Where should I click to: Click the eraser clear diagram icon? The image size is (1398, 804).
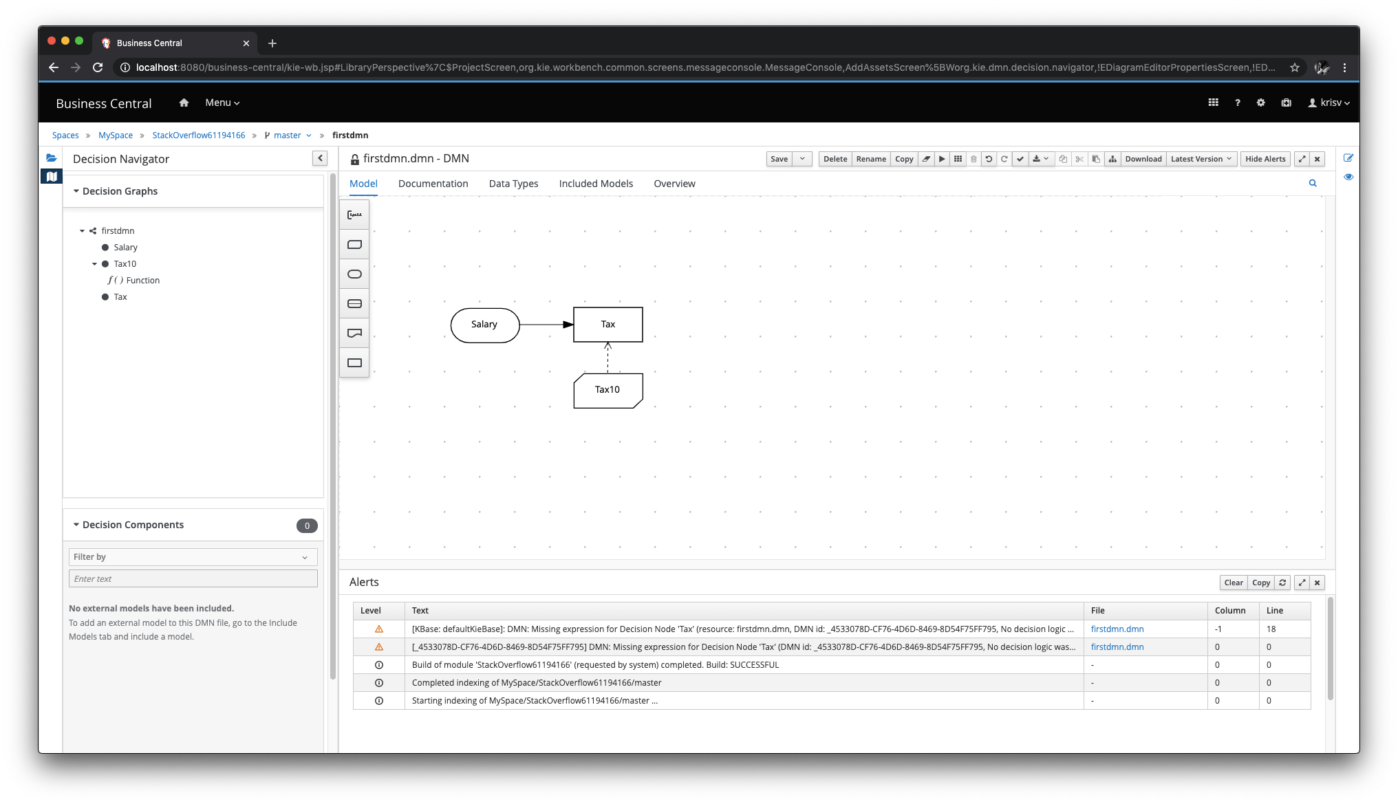click(926, 159)
